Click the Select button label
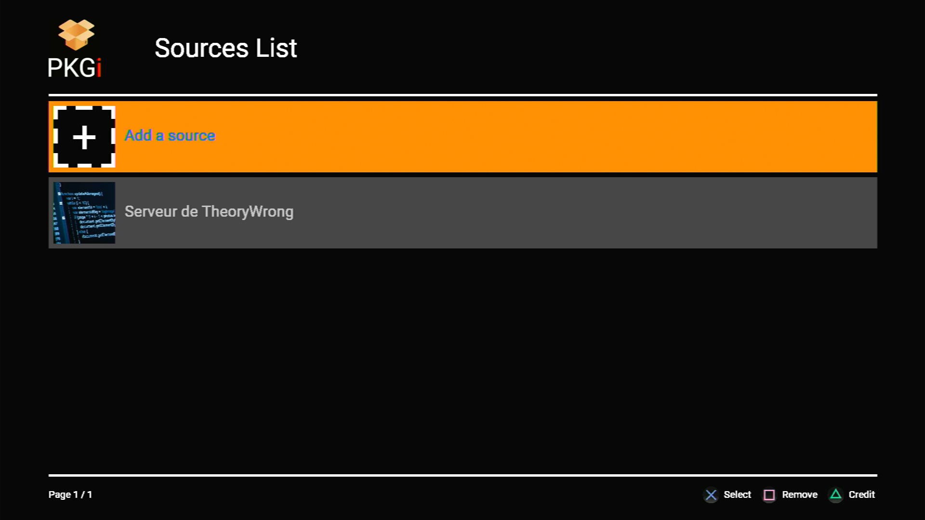The height and width of the screenshot is (520, 925). point(737,494)
